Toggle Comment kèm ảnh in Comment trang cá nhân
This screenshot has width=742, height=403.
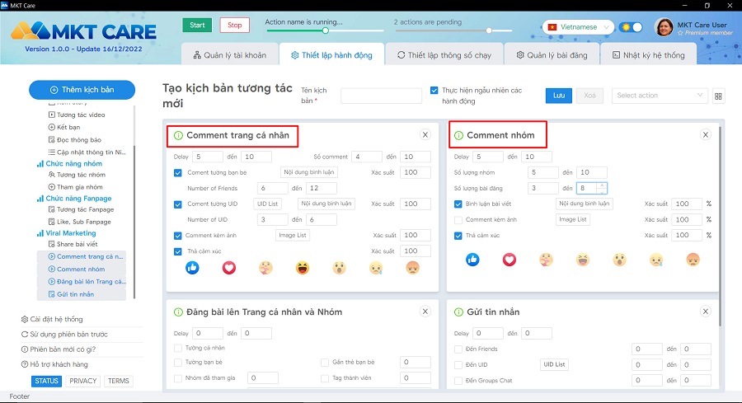click(x=178, y=236)
